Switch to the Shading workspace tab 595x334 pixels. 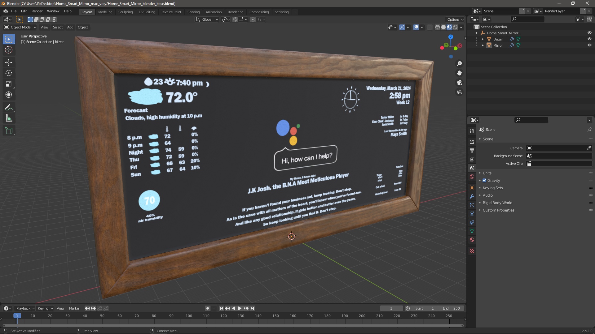[x=193, y=12]
